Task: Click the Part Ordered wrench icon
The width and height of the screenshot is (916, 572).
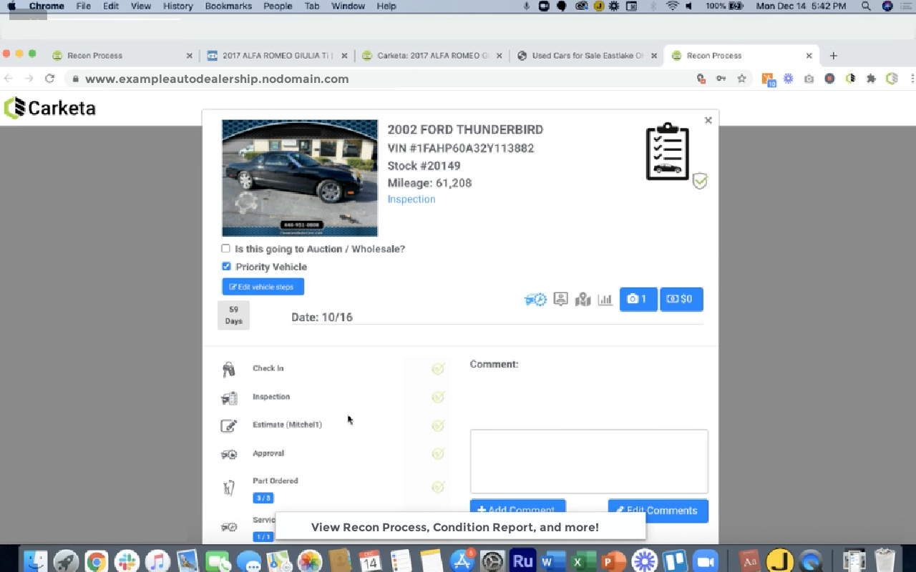Action: 229,488
